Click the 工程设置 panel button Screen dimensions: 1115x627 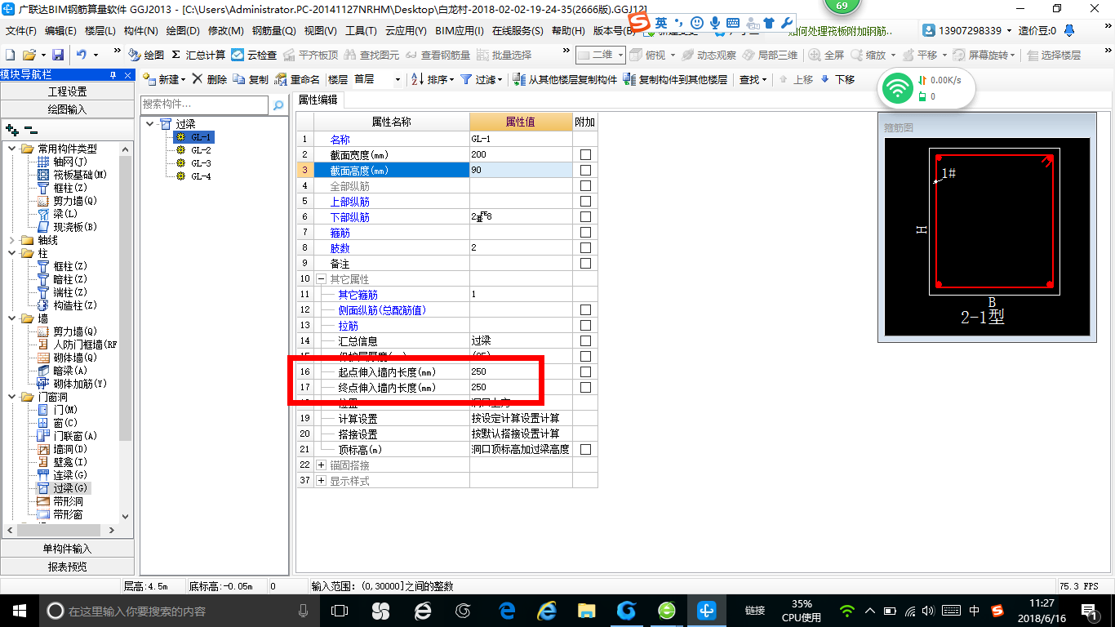tap(67, 91)
